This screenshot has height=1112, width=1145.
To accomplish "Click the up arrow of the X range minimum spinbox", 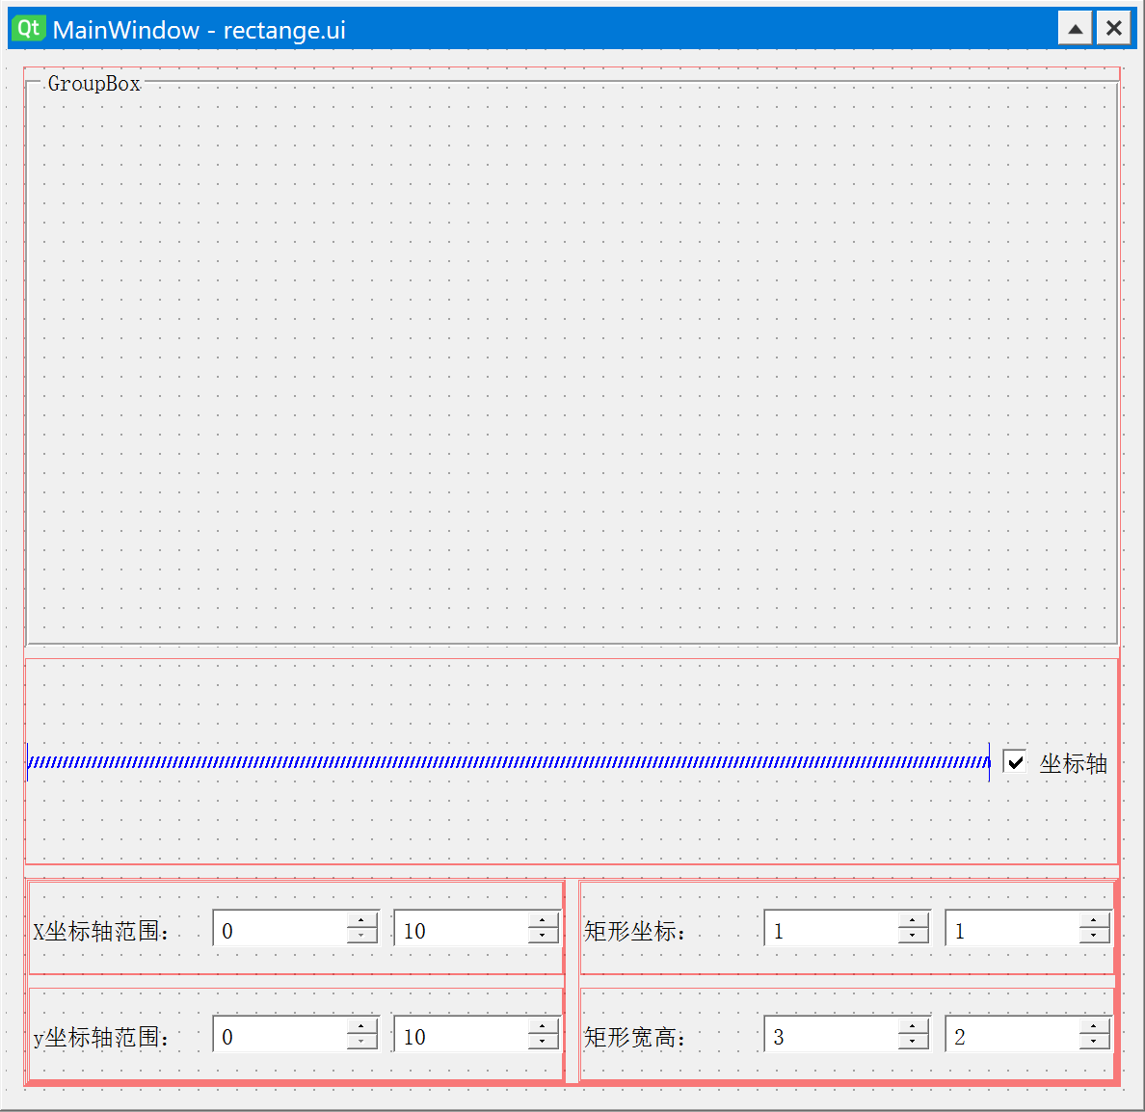I will [362, 921].
